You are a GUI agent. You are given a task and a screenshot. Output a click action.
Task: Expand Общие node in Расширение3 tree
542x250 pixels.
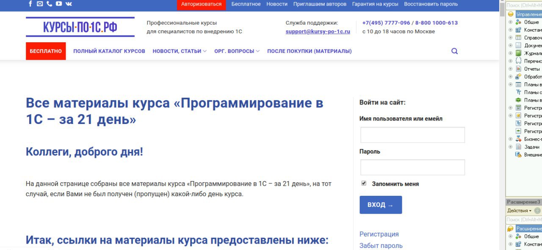510,236
